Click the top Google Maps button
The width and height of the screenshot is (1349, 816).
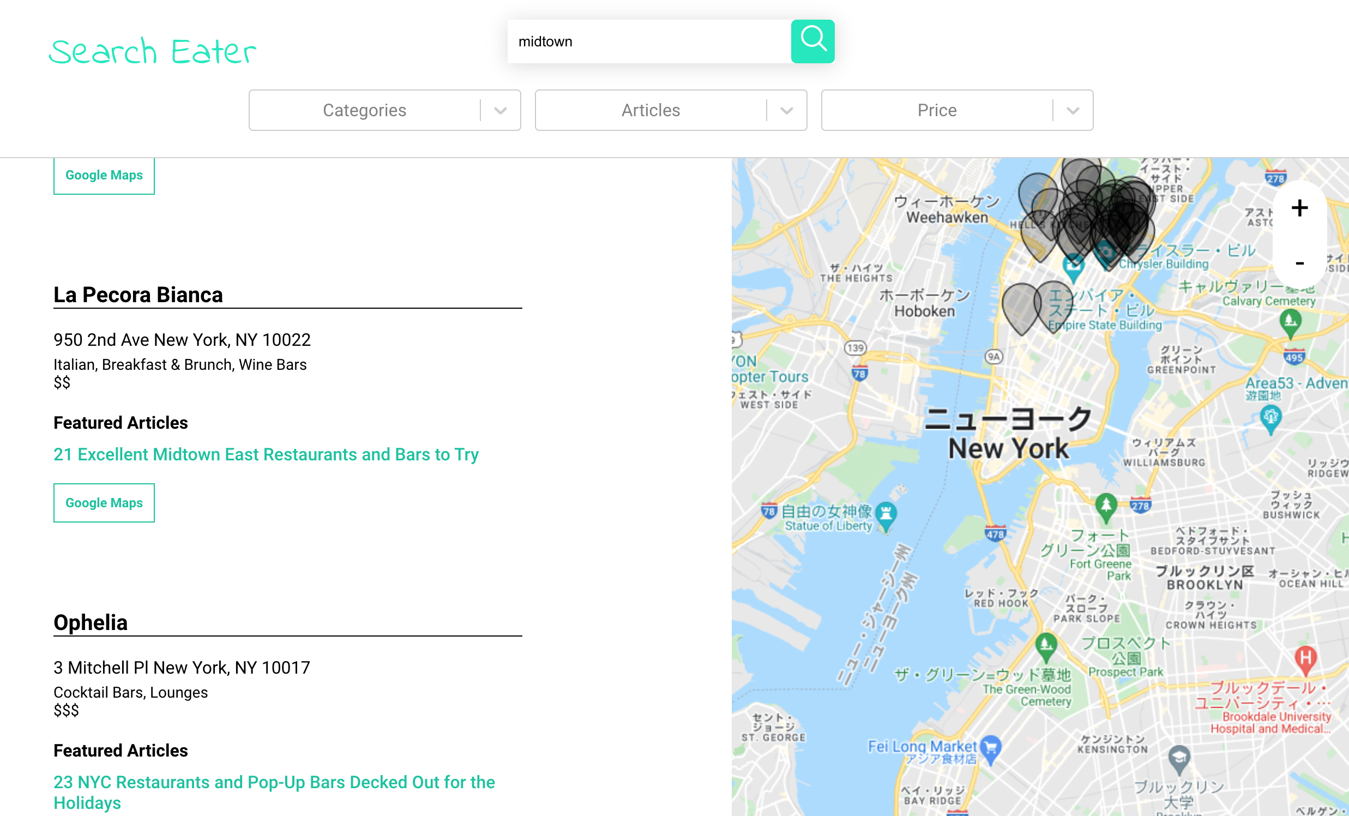(104, 175)
